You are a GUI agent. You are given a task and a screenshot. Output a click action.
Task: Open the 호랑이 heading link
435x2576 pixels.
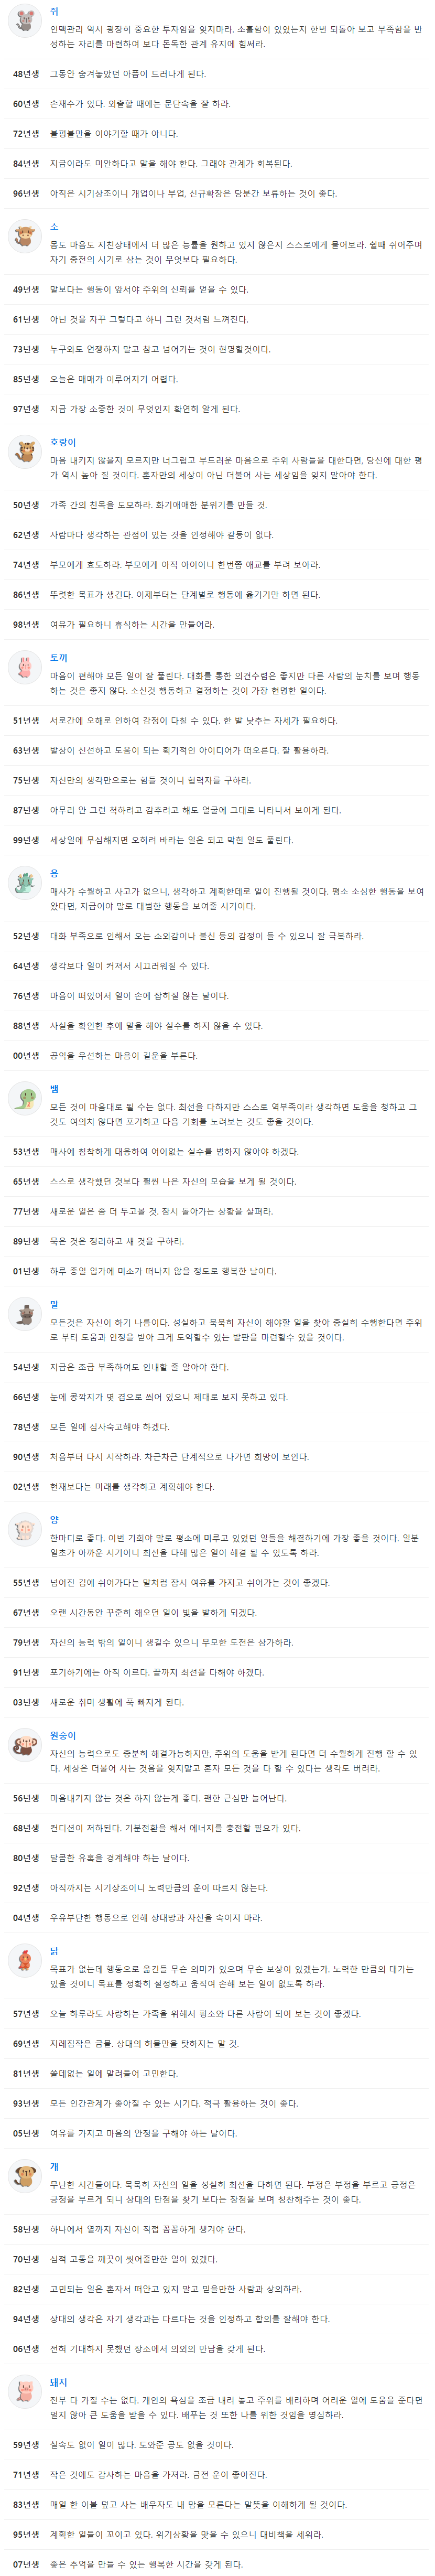click(x=63, y=442)
